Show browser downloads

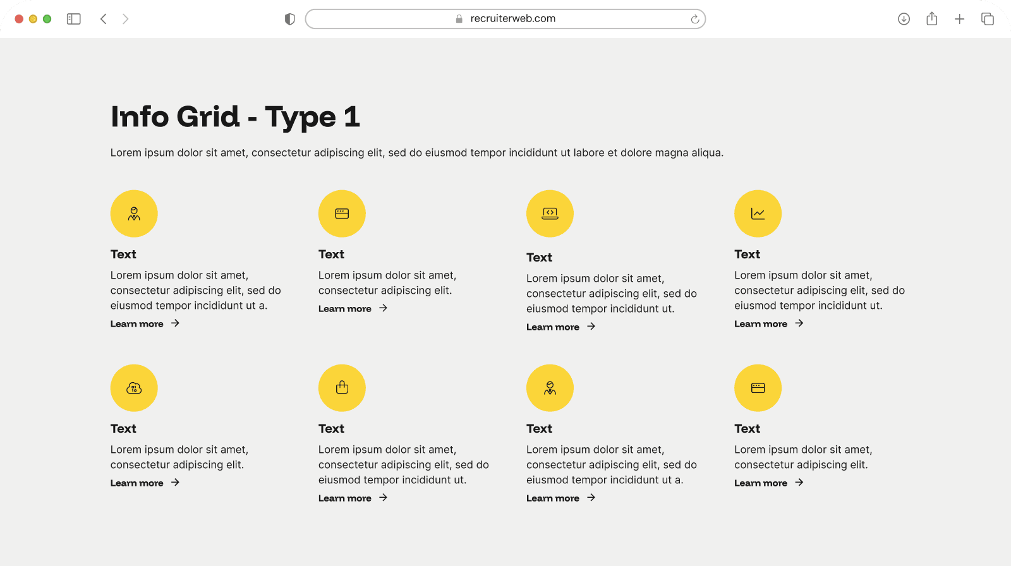coord(904,19)
